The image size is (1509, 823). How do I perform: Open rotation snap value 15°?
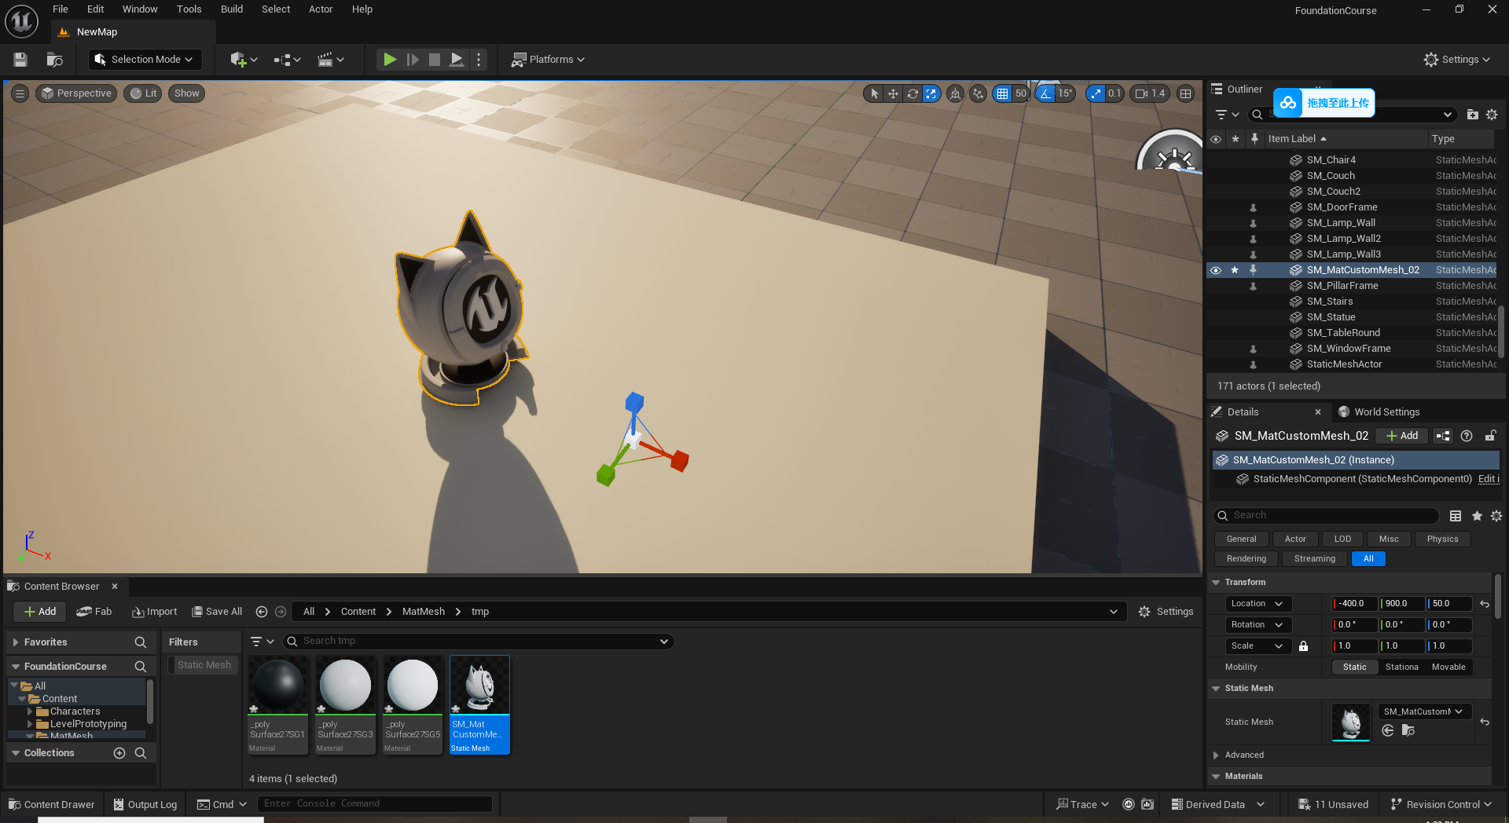pyautogui.click(x=1065, y=93)
